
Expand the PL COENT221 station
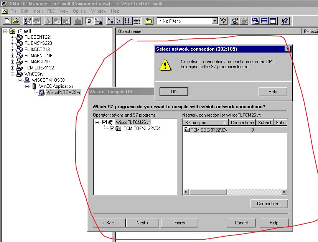click(13, 37)
